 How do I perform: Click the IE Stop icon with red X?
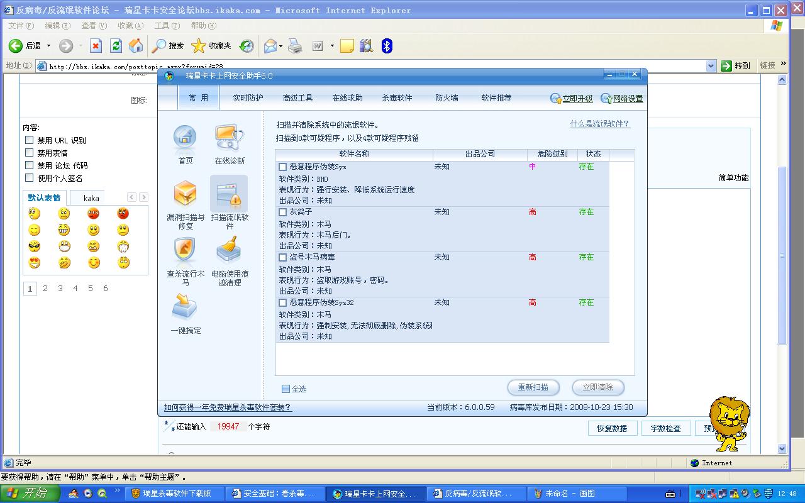click(x=96, y=46)
